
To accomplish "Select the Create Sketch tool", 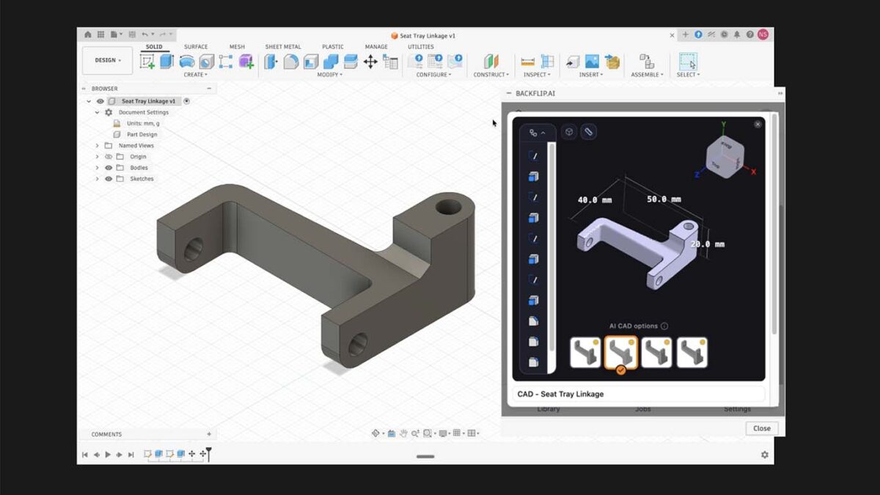I will (x=147, y=62).
